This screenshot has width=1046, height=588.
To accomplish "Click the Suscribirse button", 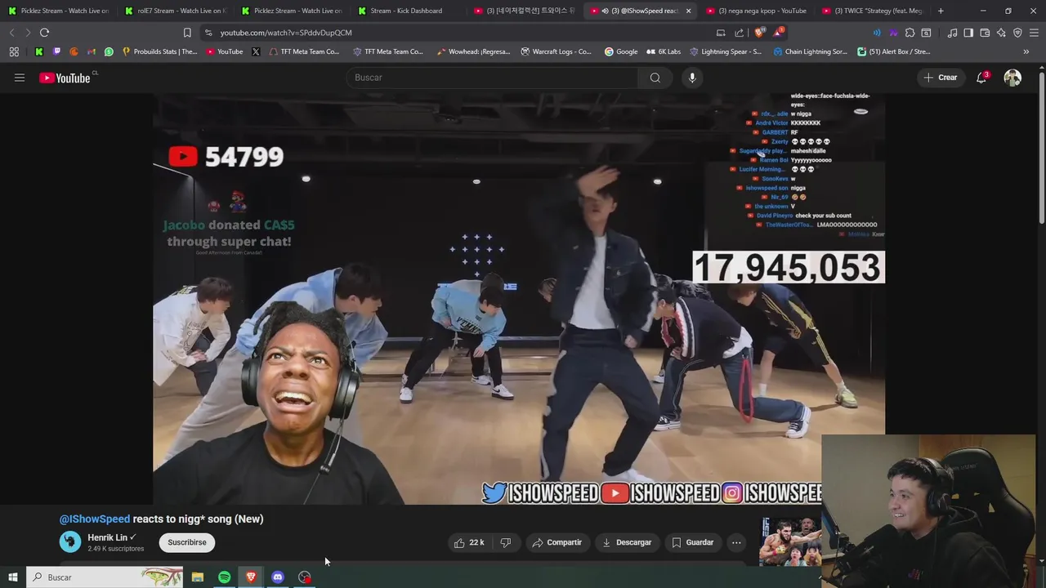I will click(187, 542).
